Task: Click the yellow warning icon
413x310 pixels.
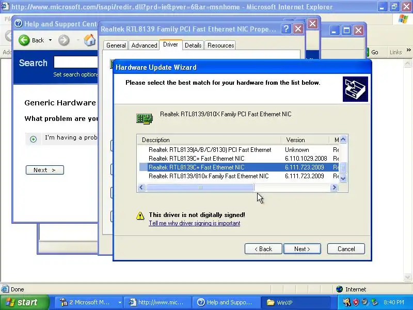Action: (x=140, y=215)
